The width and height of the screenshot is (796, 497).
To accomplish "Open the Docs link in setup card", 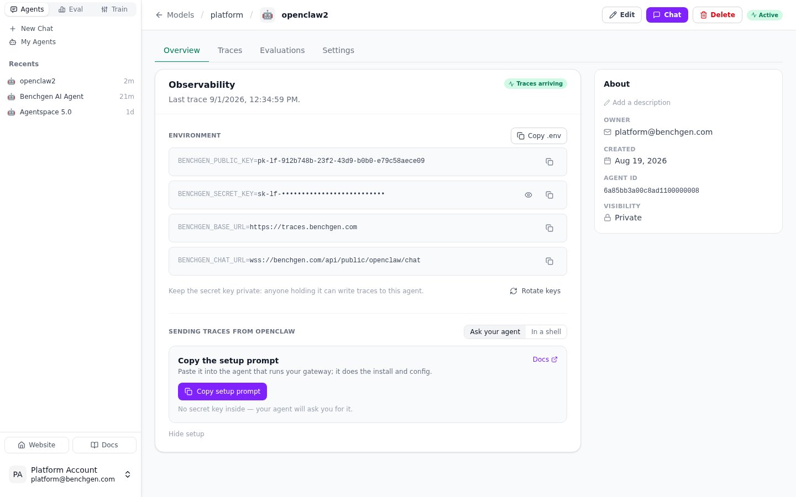I will tap(545, 359).
